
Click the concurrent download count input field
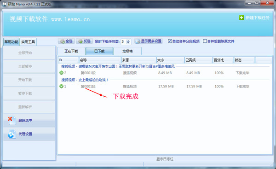pos(124,41)
